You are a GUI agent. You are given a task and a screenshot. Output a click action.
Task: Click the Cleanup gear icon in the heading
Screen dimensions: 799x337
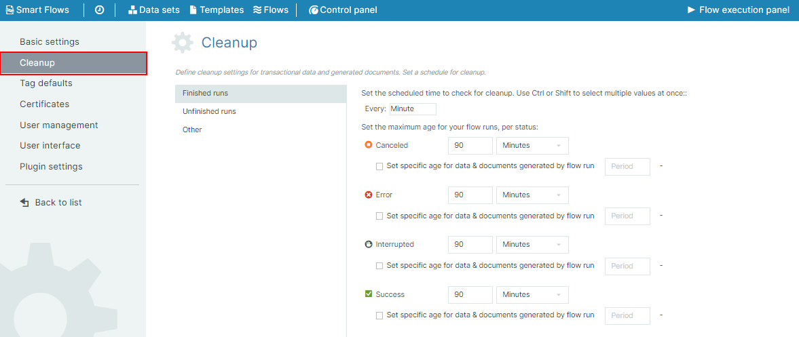(x=183, y=43)
